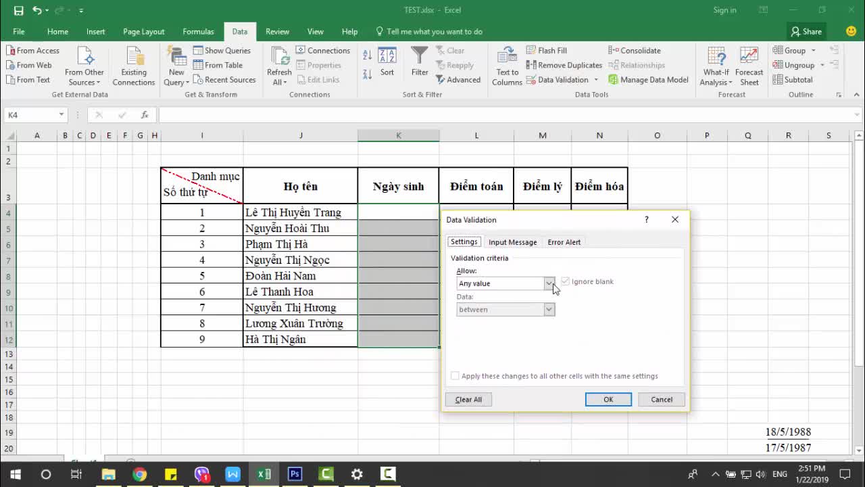Open the What-If Analysis dropdown
Viewport: 865px width, 487px height.
click(716, 66)
